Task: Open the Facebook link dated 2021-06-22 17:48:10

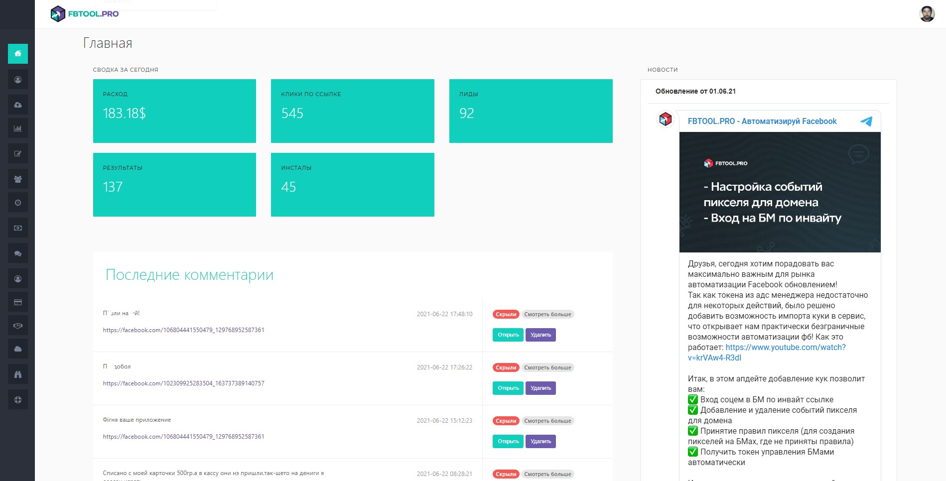Action: point(183,330)
